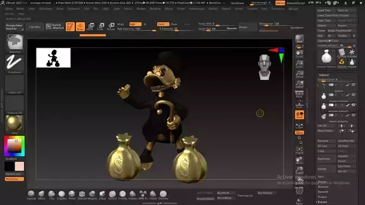Toggle the orange XYZ rotation button
This screenshot has width=365, height=205.
pyautogui.click(x=299, y=133)
